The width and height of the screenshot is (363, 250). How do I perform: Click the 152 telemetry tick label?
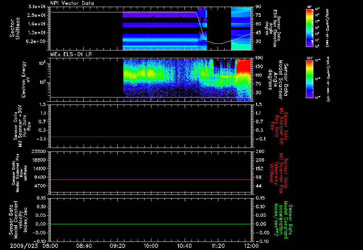pos(259,168)
